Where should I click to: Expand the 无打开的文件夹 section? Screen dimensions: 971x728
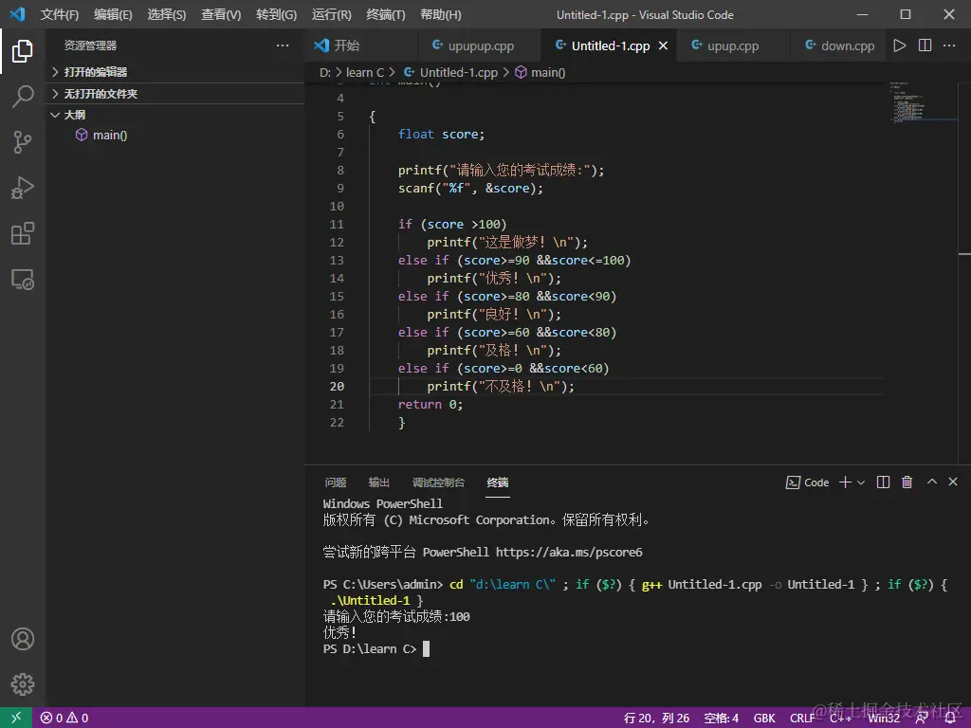click(100, 94)
